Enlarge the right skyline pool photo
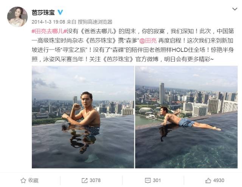The width and height of the screenshot is (242, 187). (x=186, y=117)
